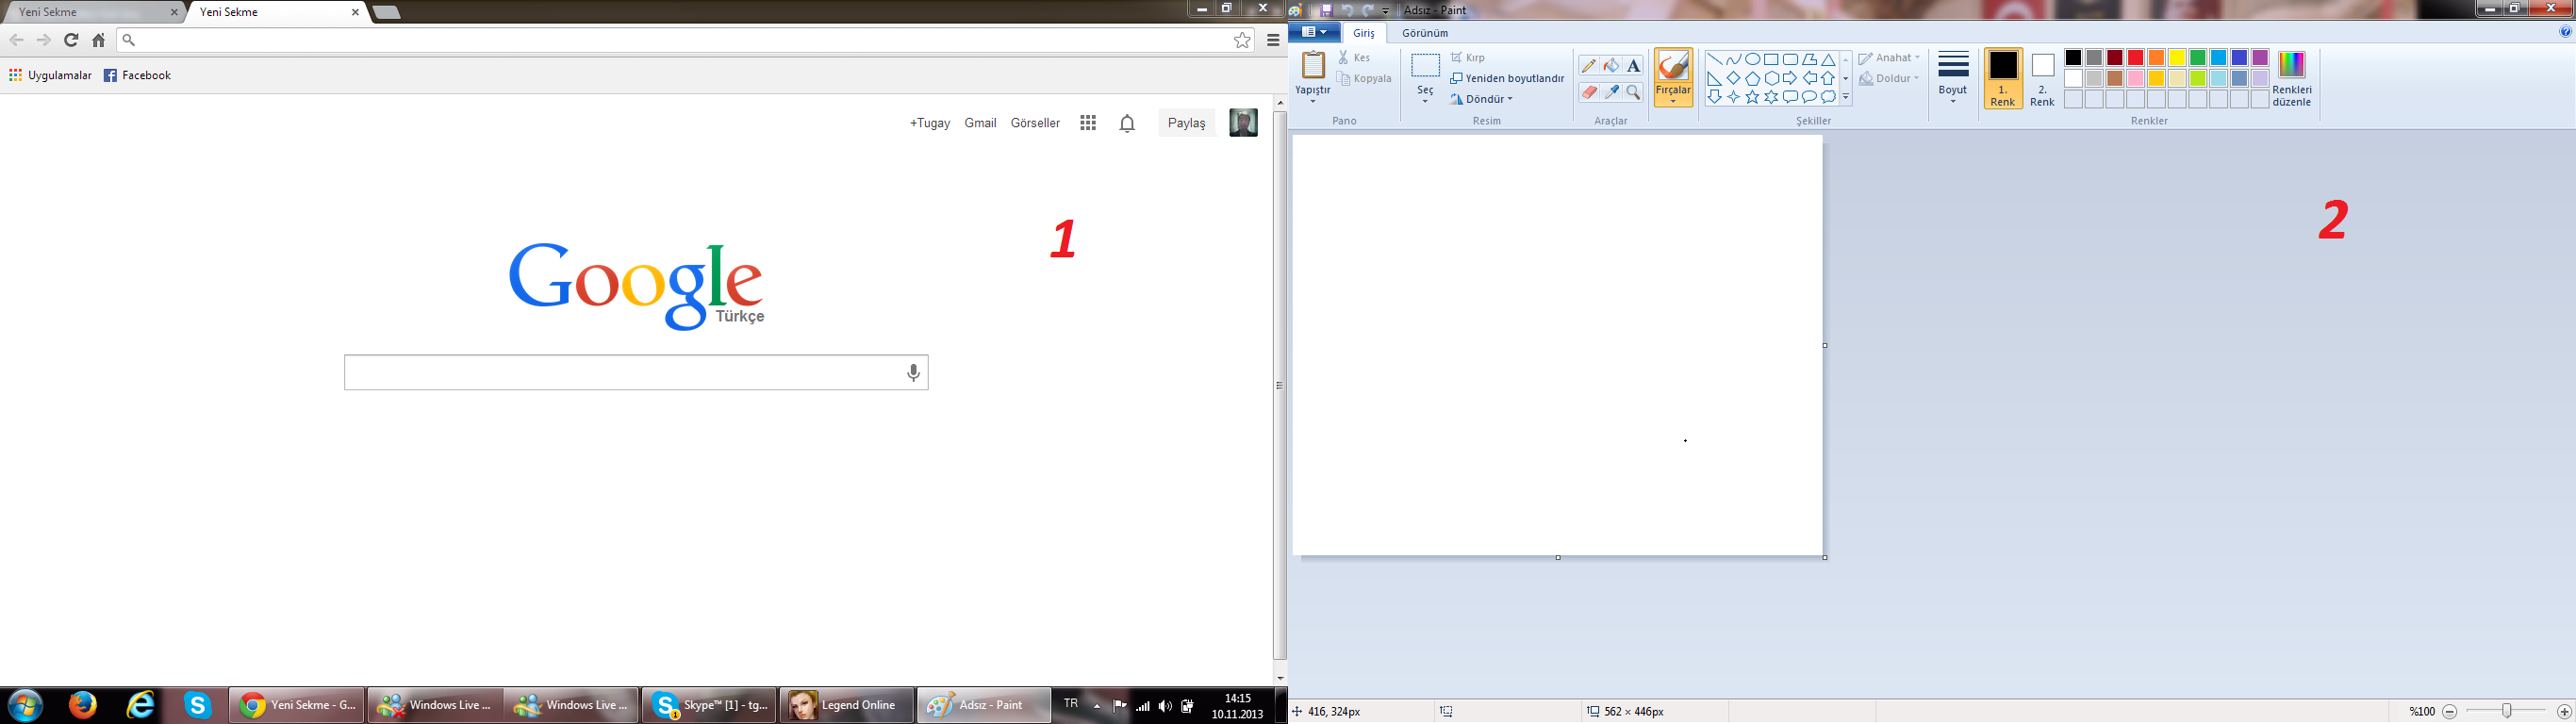
Task: Close the active Yeni Sekme tab
Action: point(355,12)
